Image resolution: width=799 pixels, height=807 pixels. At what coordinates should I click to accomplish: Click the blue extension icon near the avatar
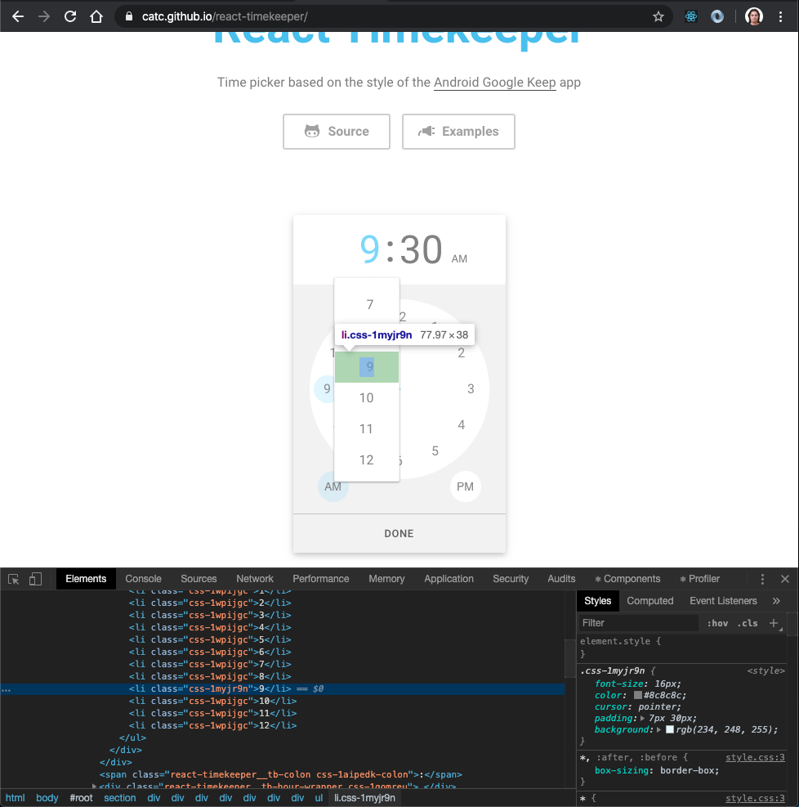[x=716, y=16]
